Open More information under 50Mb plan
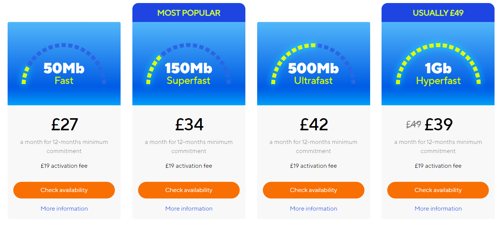Screen dimensions: 501x225 coord(64,209)
